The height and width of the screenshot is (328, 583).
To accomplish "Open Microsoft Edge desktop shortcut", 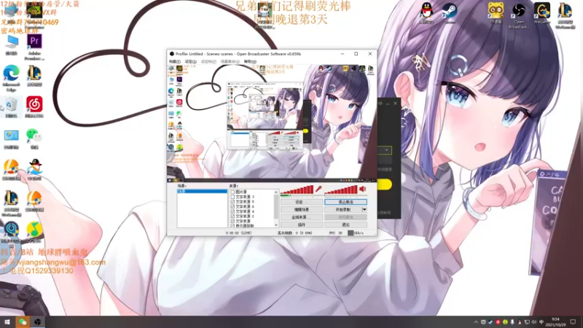I will click(11, 78).
